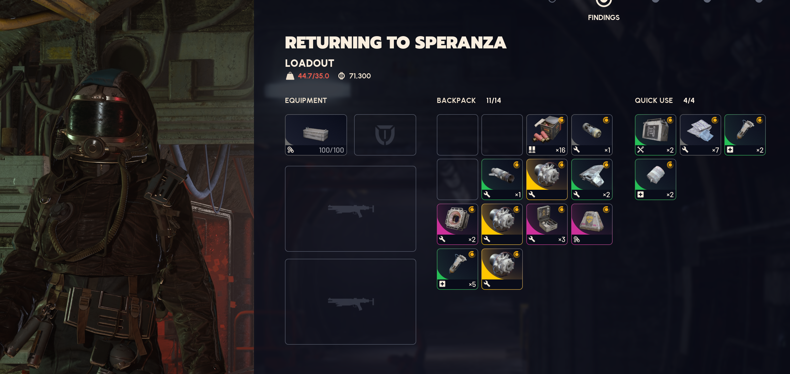This screenshot has height=374, width=790.
Task: Click the green syringe x5 in backpack
Action: click(x=457, y=269)
